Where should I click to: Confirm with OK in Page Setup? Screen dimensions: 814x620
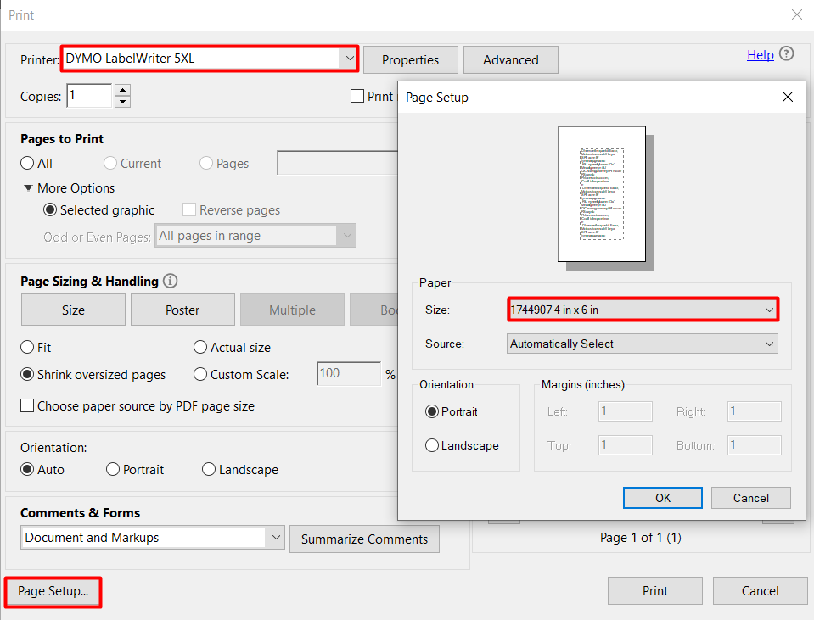click(x=662, y=498)
